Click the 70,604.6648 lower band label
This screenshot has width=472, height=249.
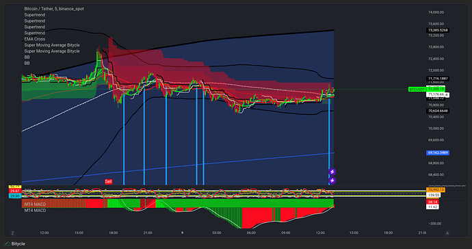tap(438, 111)
